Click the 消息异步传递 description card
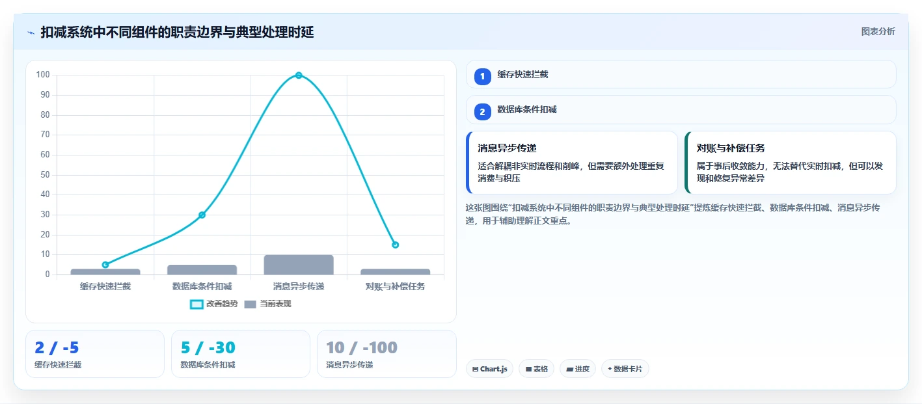Screen dimensions: 922x404 click(x=572, y=163)
